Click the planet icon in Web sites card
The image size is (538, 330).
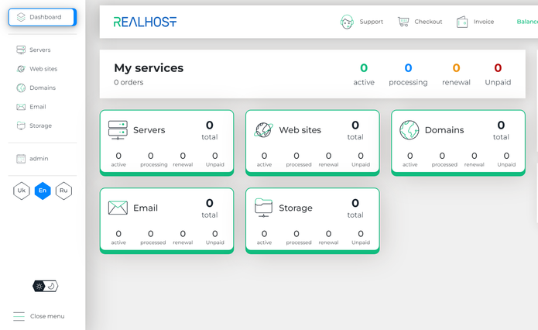pyautogui.click(x=263, y=130)
